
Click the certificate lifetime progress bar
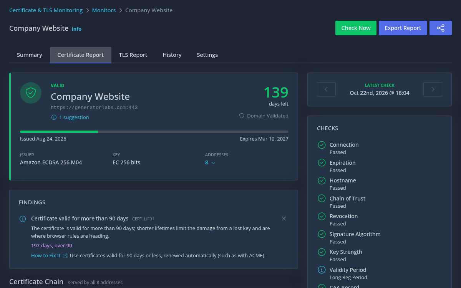tap(154, 132)
